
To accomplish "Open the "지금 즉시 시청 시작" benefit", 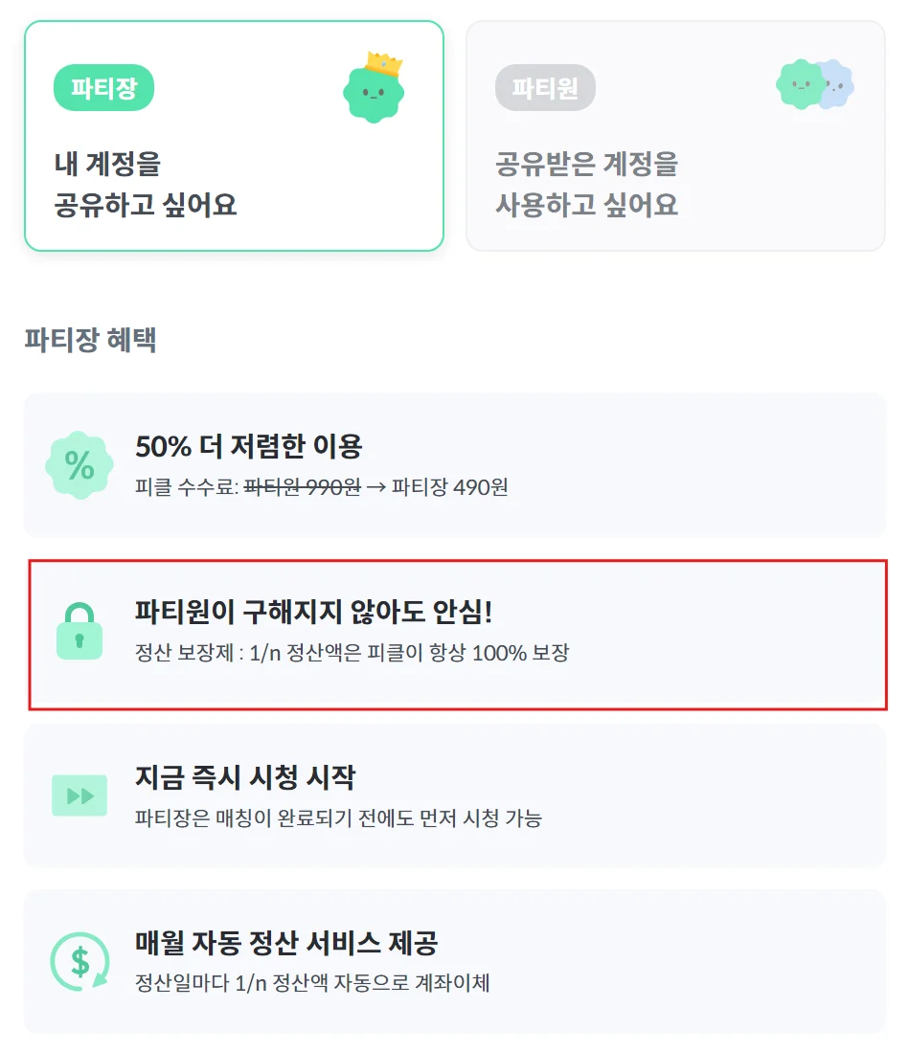I will (x=455, y=795).
